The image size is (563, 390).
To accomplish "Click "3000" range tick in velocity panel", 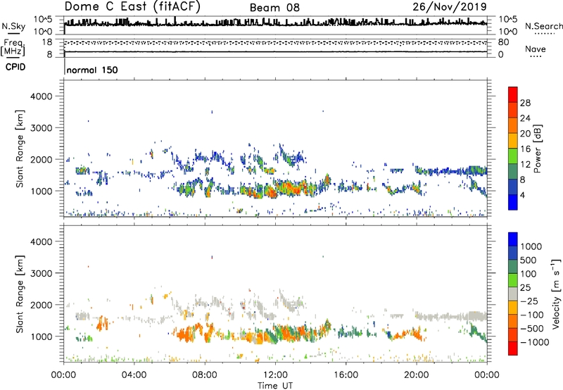I will [x=42, y=273].
